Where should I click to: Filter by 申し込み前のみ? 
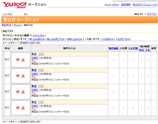[x=37, y=39]
